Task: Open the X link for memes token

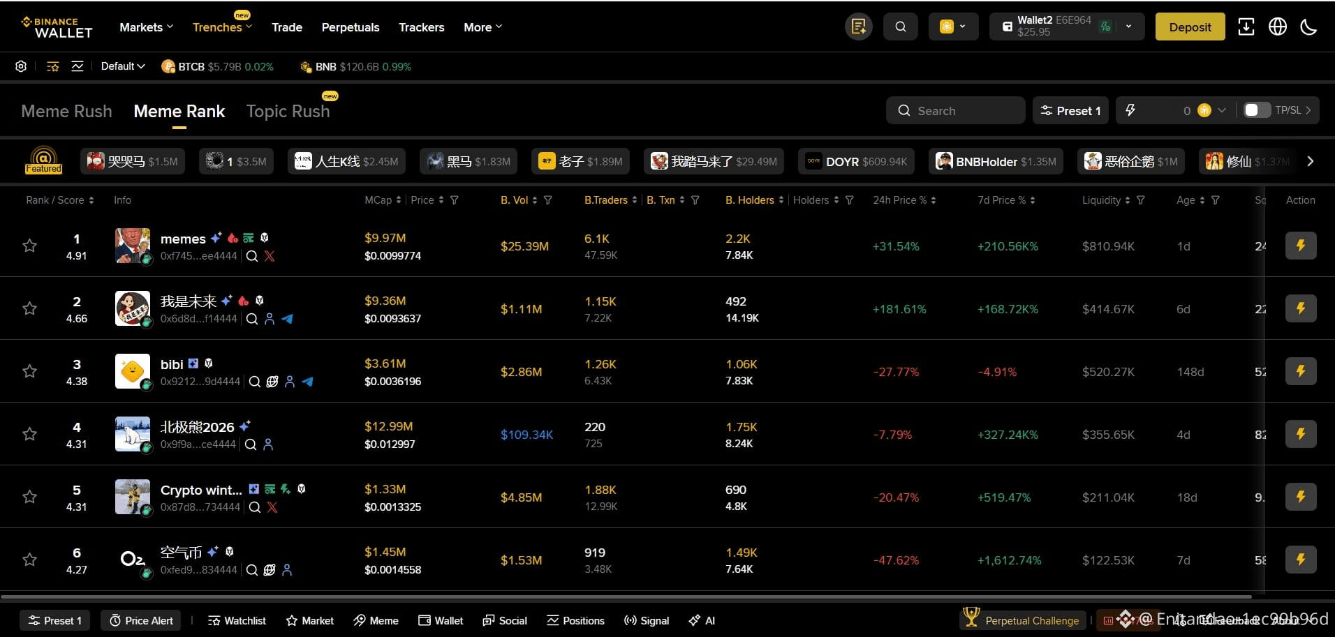Action: click(270, 256)
